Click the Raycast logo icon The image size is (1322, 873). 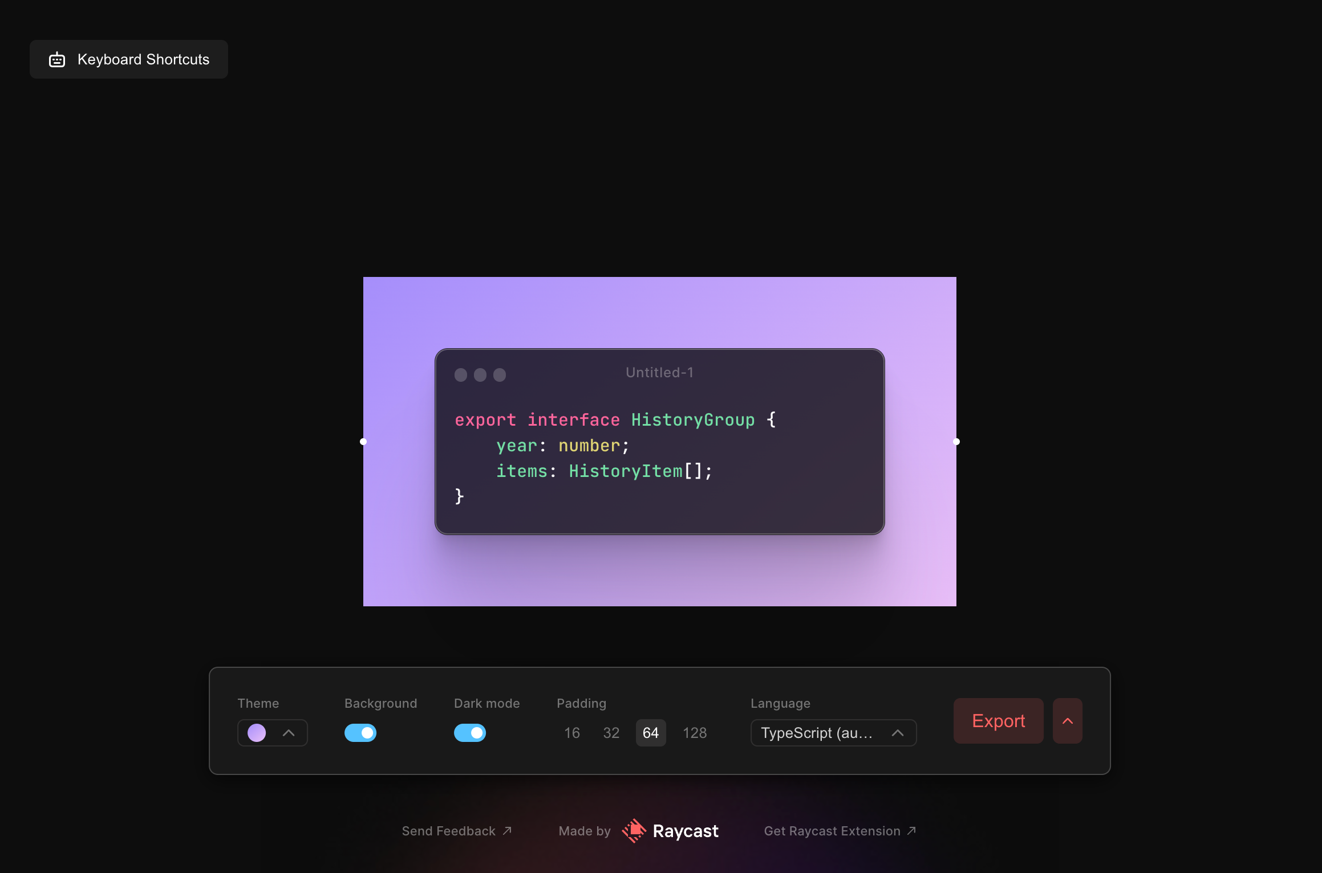click(634, 831)
